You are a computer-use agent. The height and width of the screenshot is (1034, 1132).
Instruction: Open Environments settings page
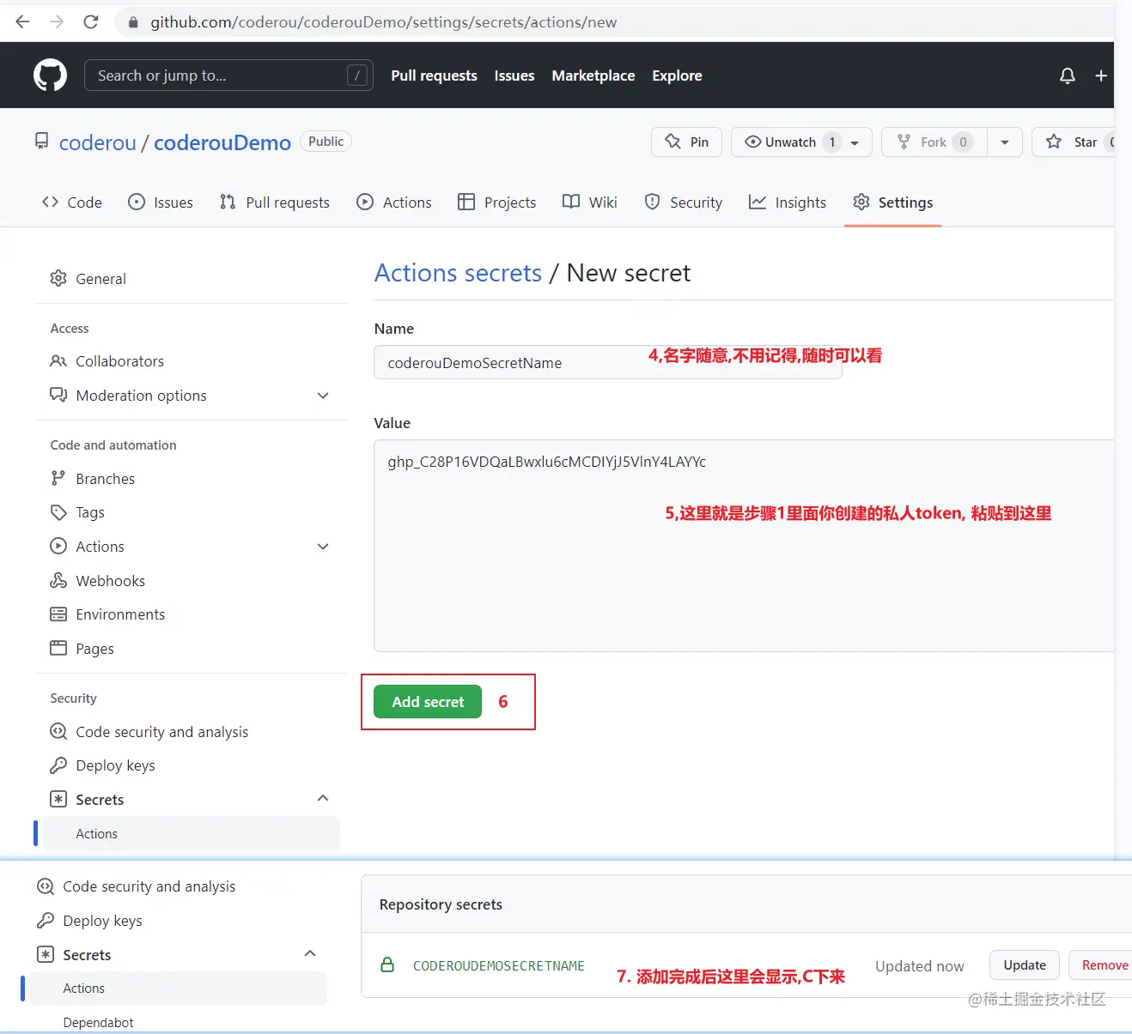(x=120, y=614)
